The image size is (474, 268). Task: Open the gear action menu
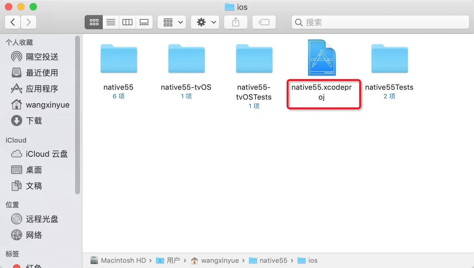205,22
